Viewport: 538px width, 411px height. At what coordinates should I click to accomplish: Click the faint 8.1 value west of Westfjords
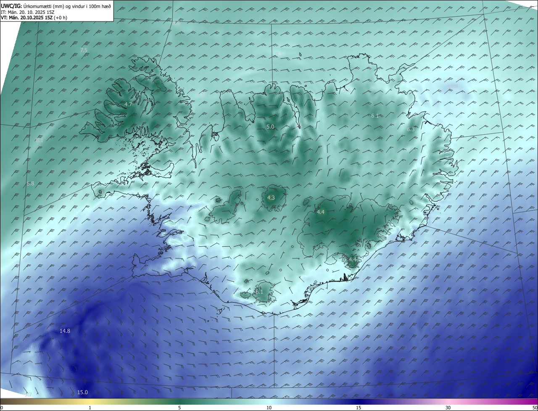39,140
